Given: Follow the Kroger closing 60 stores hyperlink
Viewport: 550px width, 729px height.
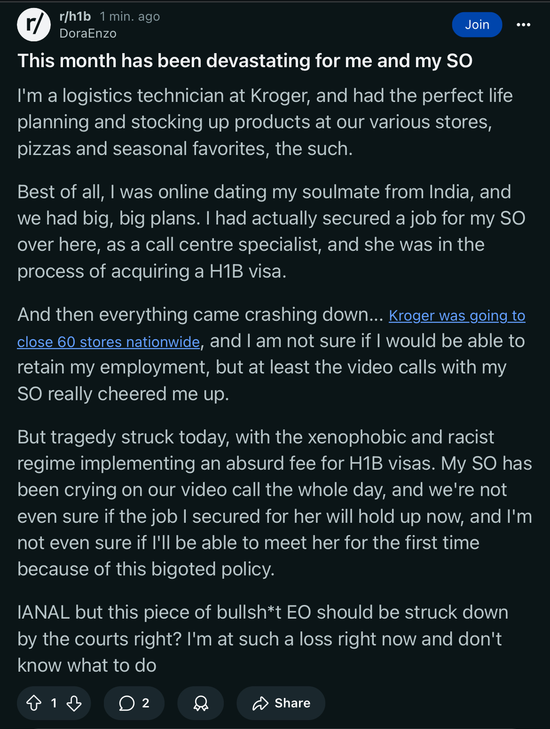Looking at the screenshot, I should [x=271, y=329].
